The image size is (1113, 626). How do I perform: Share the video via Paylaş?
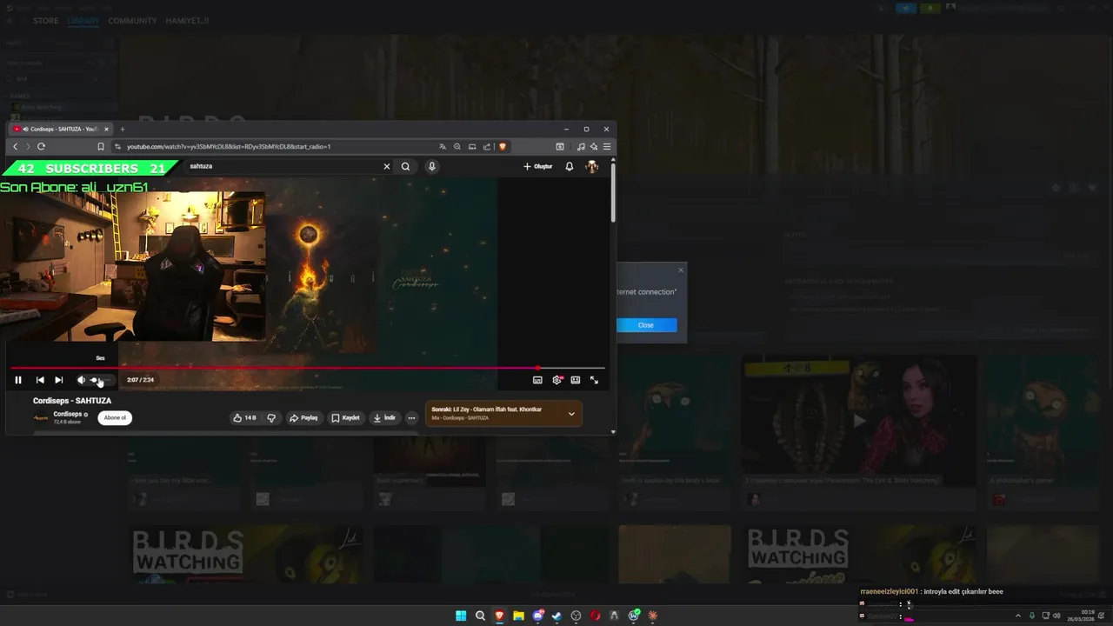click(x=303, y=418)
